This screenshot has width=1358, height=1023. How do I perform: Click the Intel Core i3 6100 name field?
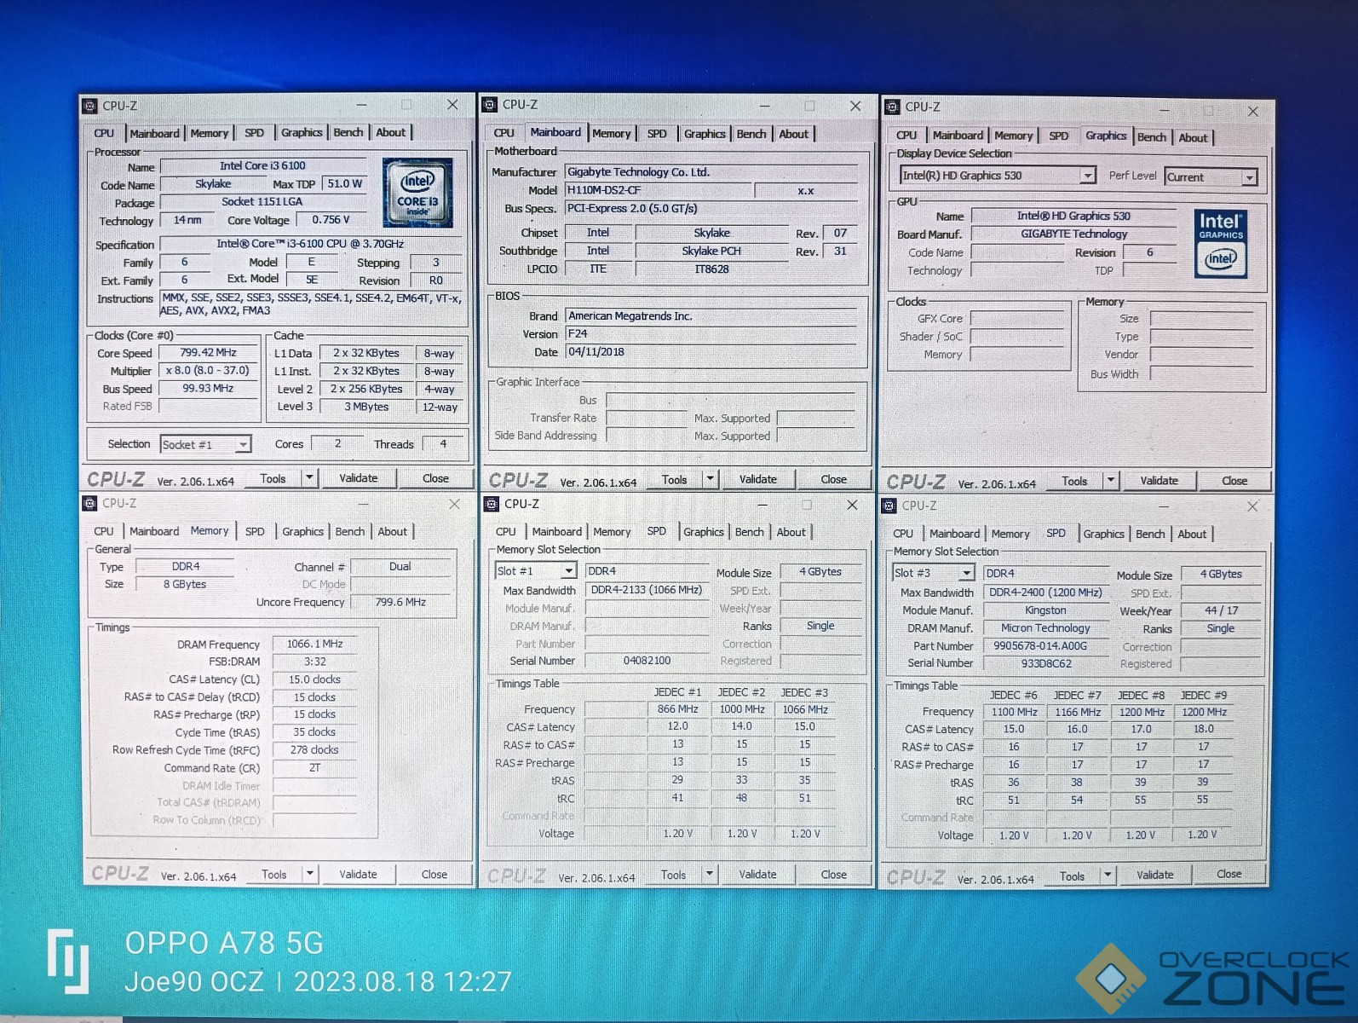tap(262, 165)
